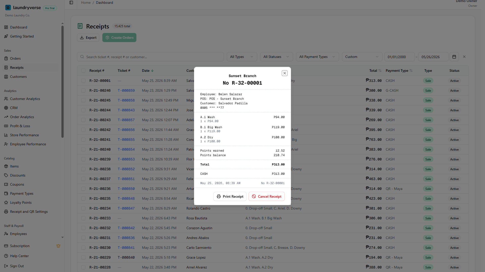The image size is (485, 272).
Task: Open the All Payment Types dropdown
Action: click(x=318, y=57)
